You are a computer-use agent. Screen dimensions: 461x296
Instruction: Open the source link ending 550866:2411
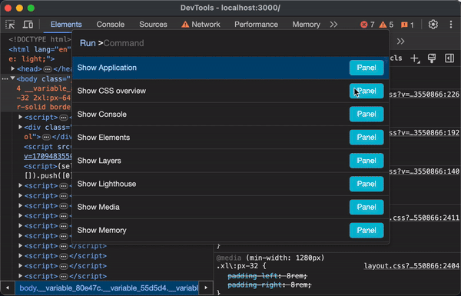[424, 218]
